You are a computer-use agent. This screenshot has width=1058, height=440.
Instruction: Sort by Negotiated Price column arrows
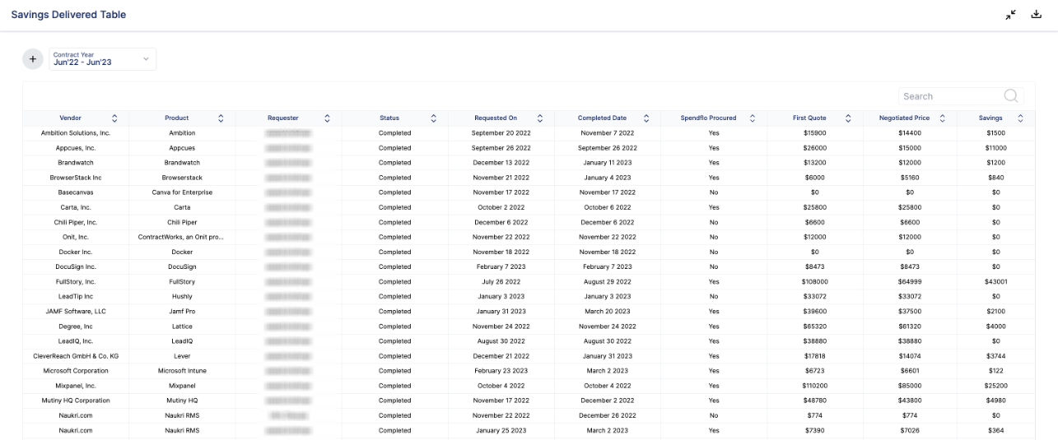tap(944, 118)
